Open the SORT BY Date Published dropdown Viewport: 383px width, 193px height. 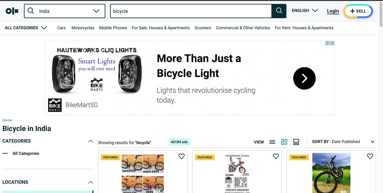coord(343,142)
